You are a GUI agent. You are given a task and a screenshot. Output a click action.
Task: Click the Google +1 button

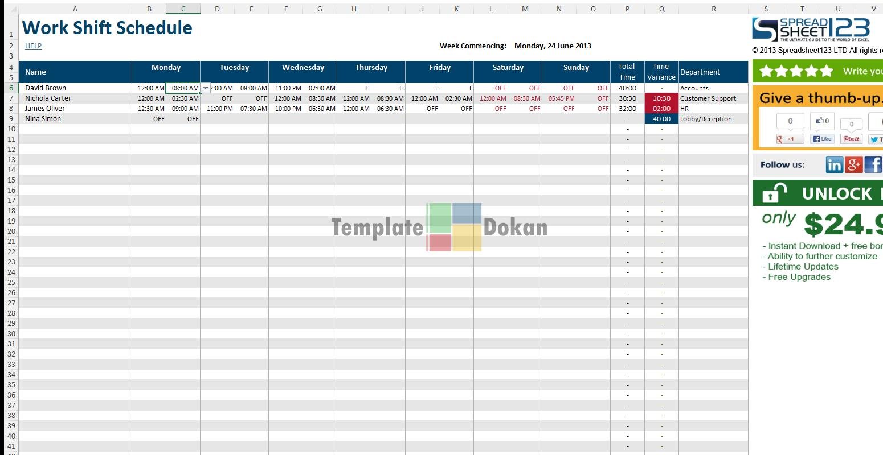click(x=790, y=139)
